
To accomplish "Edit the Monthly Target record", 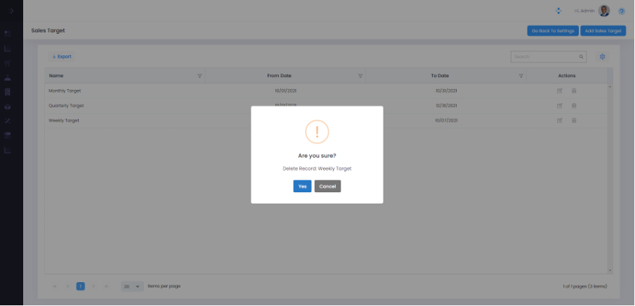I will coord(560,91).
